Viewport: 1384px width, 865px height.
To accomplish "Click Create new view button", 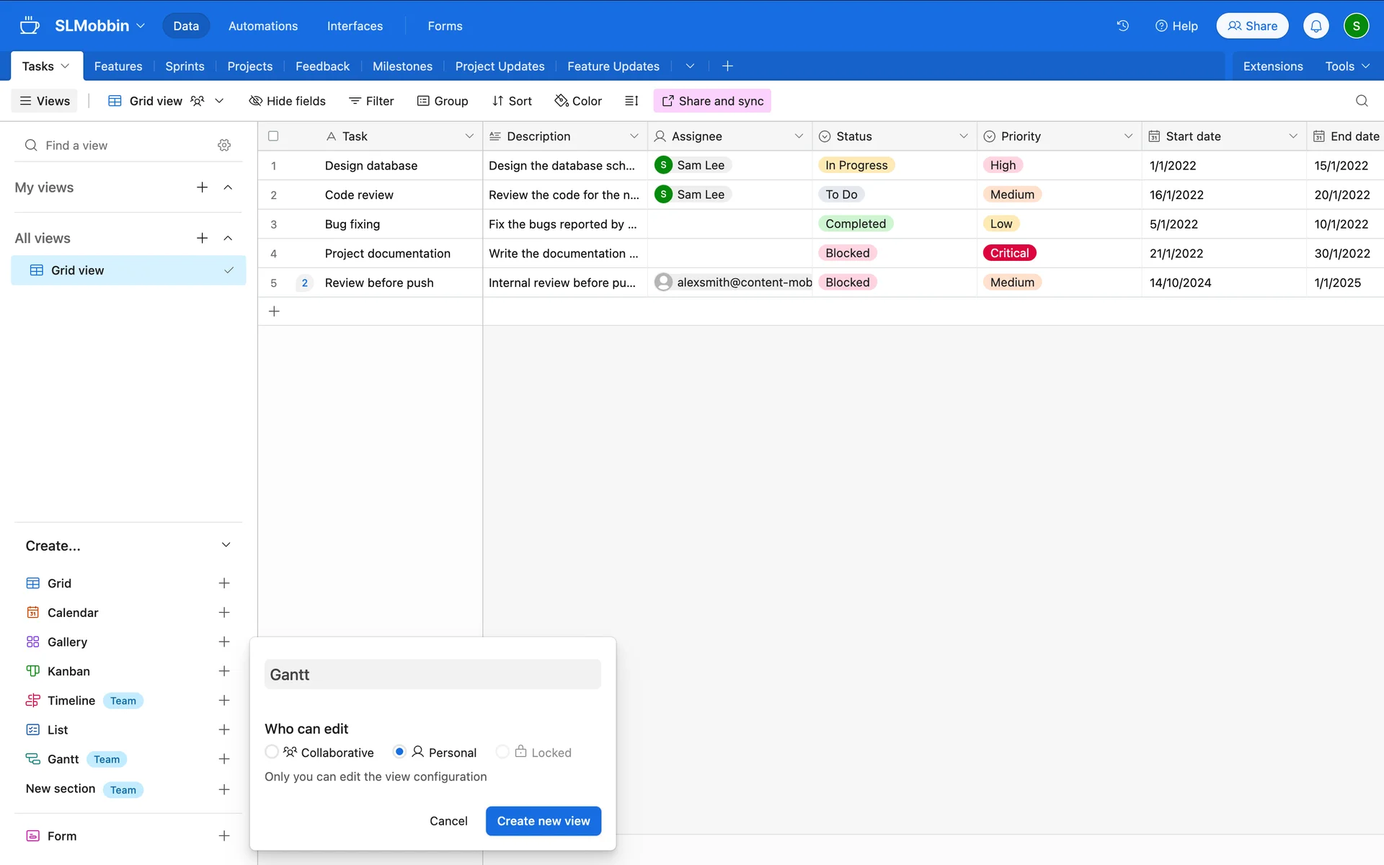I will (543, 821).
